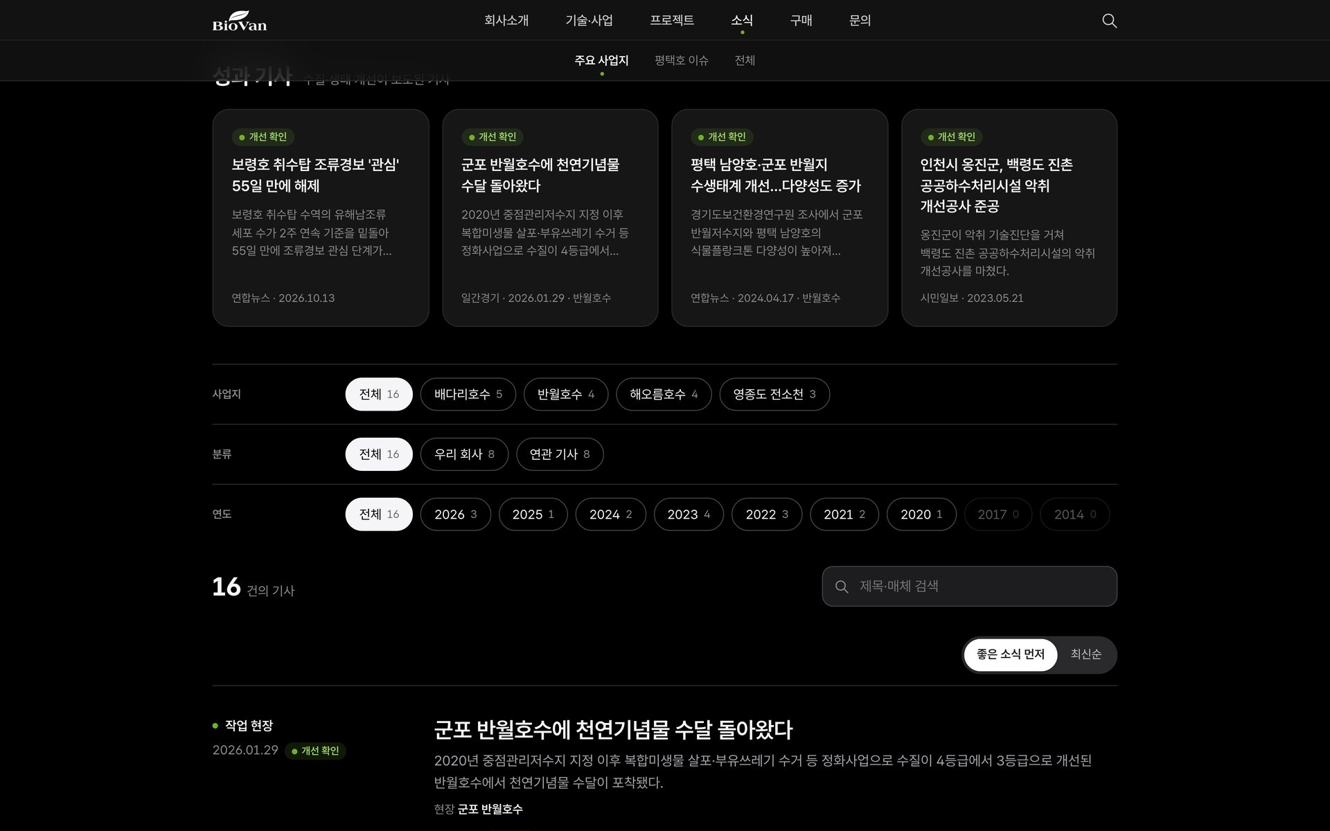Filter articles by year 2021
Image resolution: width=1330 pixels, height=831 pixels.
844,515
